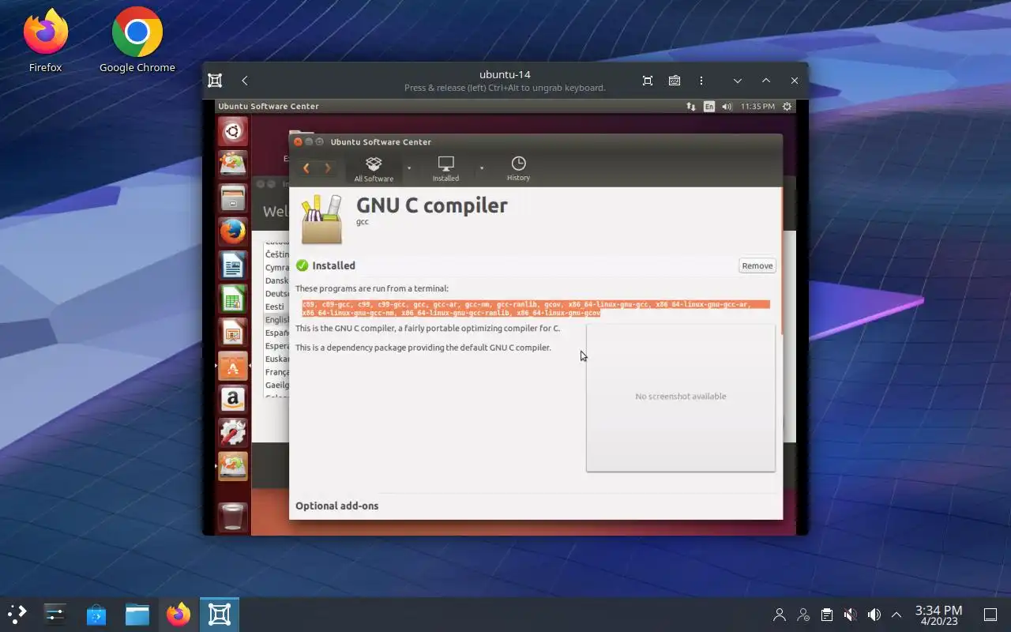Click the running installer icon near launcher bottom

tap(233, 466)
